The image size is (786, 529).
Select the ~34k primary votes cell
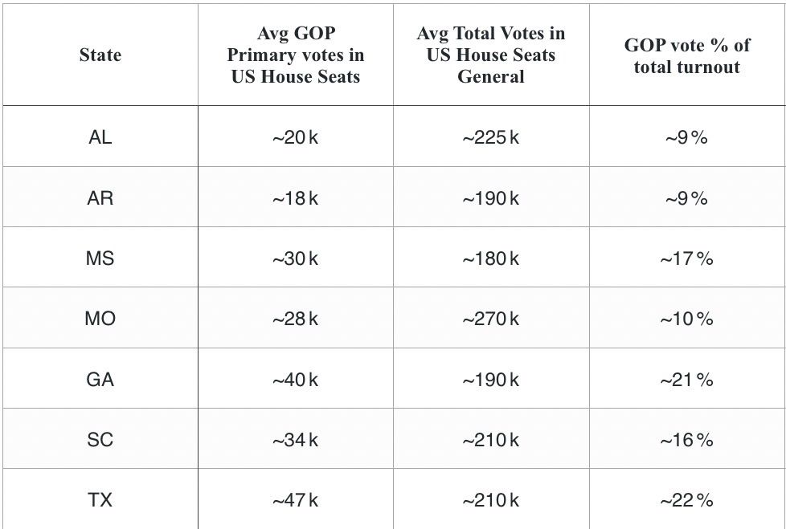[x=296, y=439]
